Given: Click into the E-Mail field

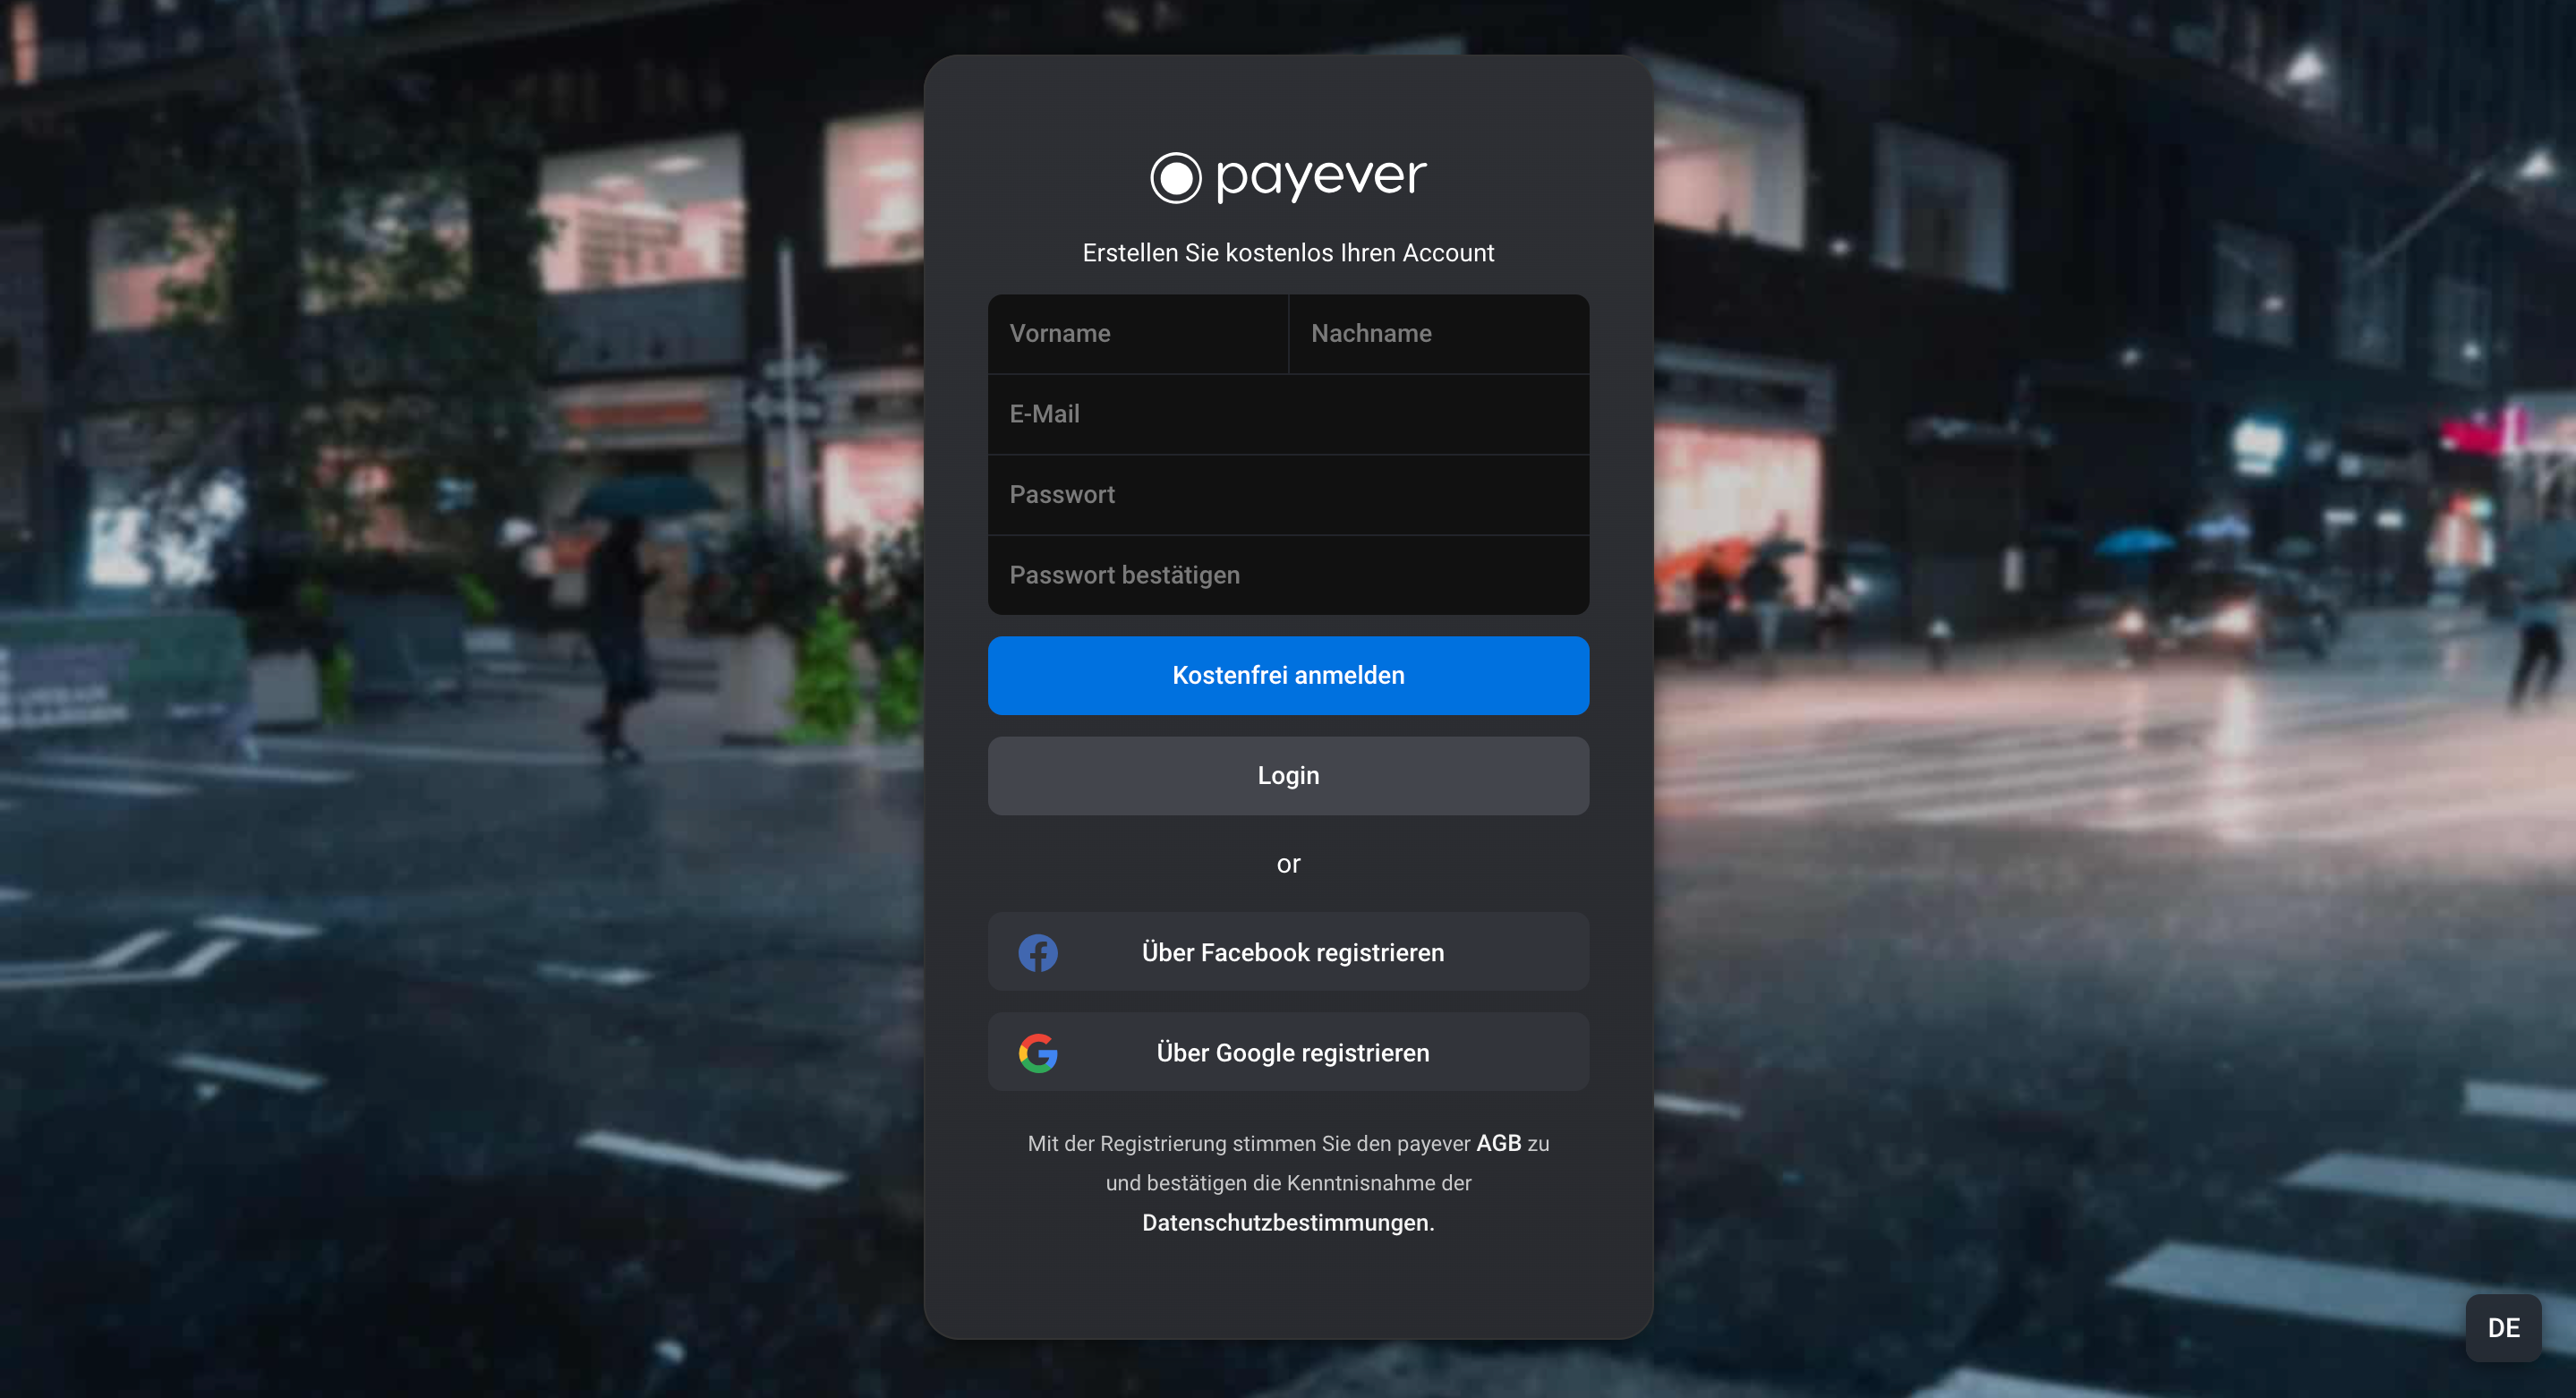Looking at the screenshot, I should (x=1288, y=414).
